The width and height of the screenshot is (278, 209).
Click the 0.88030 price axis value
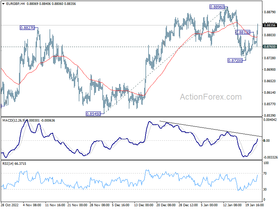pyautogui.click(x=270, y=35)
